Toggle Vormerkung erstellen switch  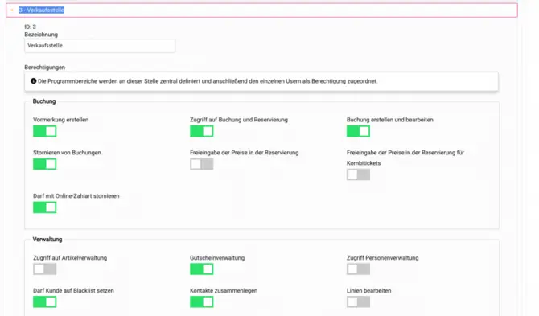45,131
